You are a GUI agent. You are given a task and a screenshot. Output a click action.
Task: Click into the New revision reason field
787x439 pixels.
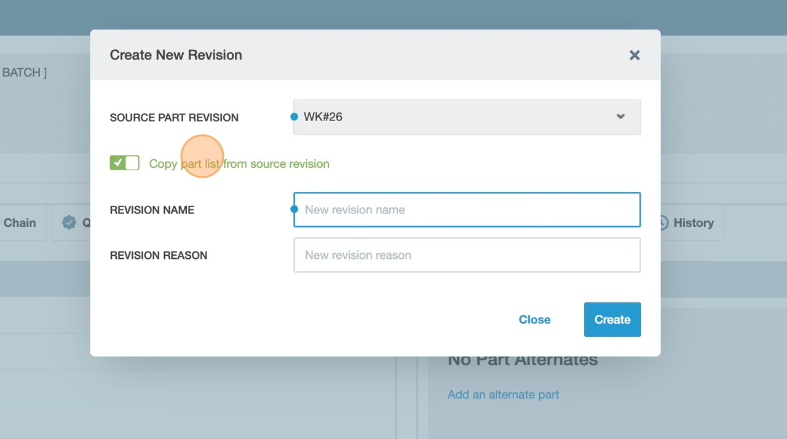[467, 255]
